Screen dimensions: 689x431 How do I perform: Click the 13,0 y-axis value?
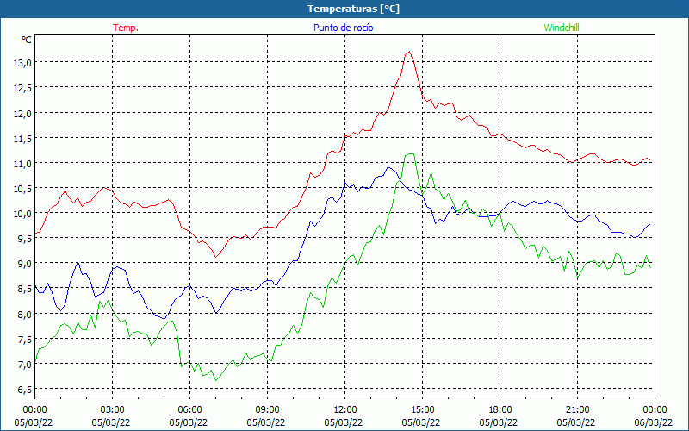[22, 63]
